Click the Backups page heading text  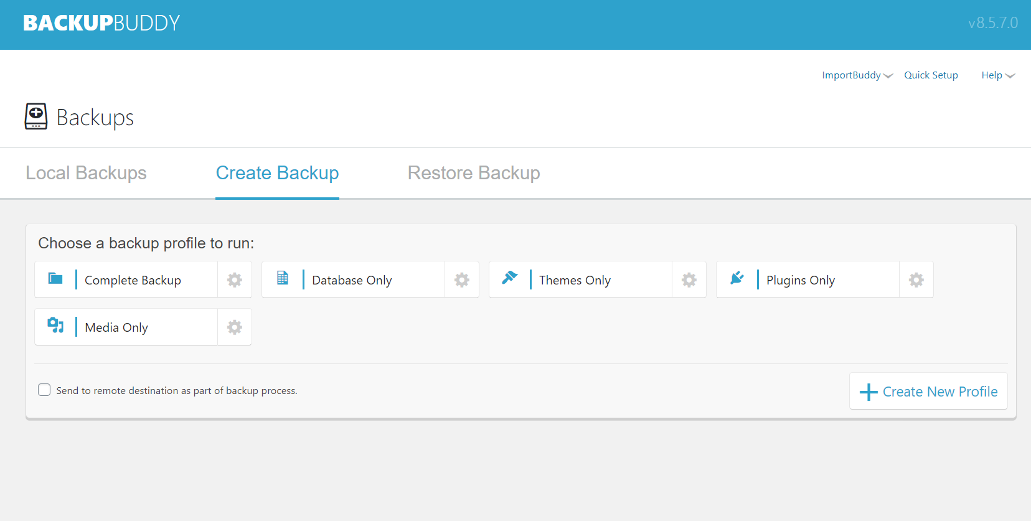point(95,118)
